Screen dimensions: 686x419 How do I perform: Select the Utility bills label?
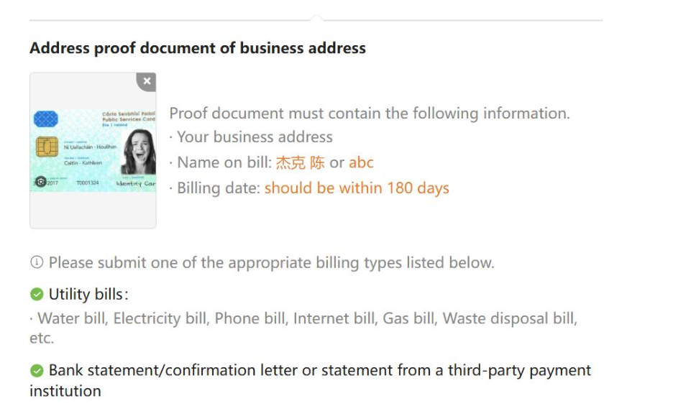88,295
